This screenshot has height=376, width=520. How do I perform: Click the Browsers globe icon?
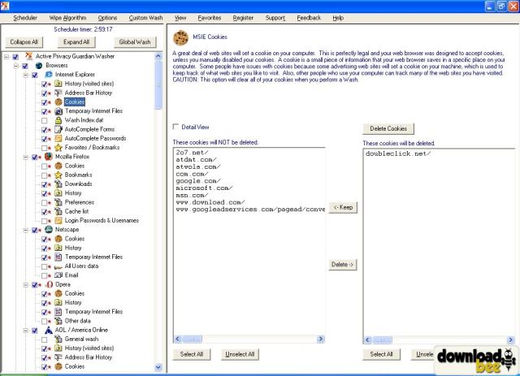[x=39, y=65]
